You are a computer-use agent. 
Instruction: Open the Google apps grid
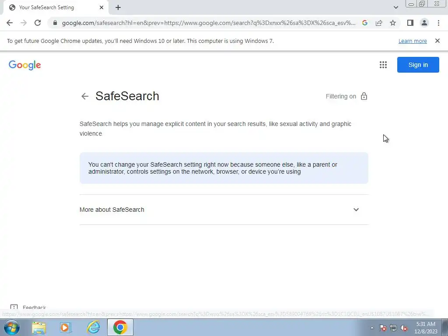(383, 65)
